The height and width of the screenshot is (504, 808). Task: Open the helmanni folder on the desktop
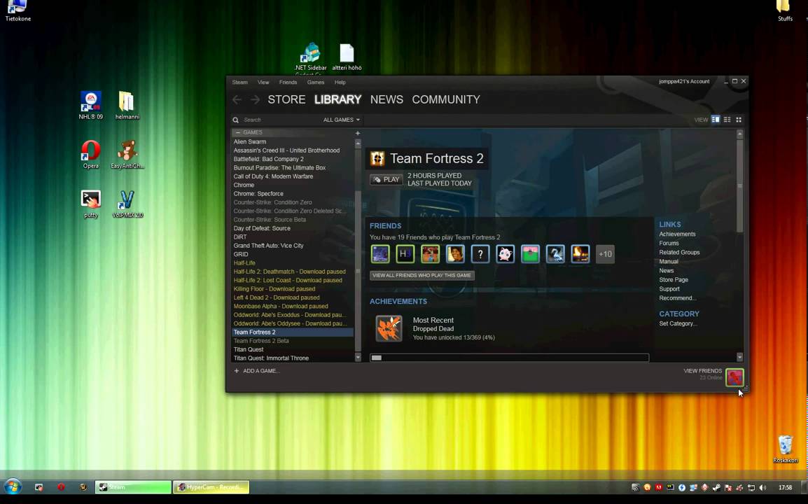(x=127, y=106)
